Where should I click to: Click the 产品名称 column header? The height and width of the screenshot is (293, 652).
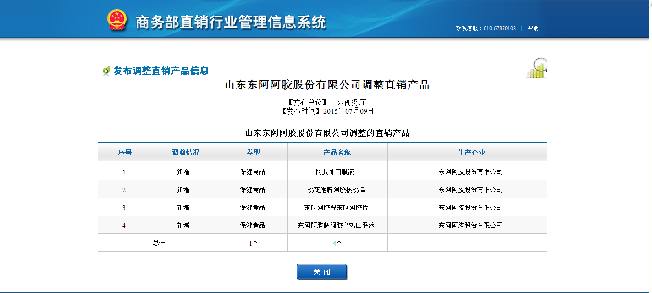(x=337, y=153)
